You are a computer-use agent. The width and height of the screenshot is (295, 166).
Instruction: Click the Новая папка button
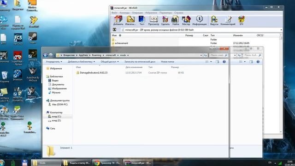point(167,62)
